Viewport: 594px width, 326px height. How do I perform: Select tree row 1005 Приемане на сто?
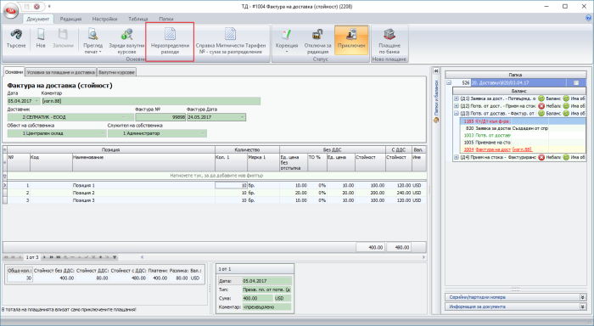pos(523,143)
